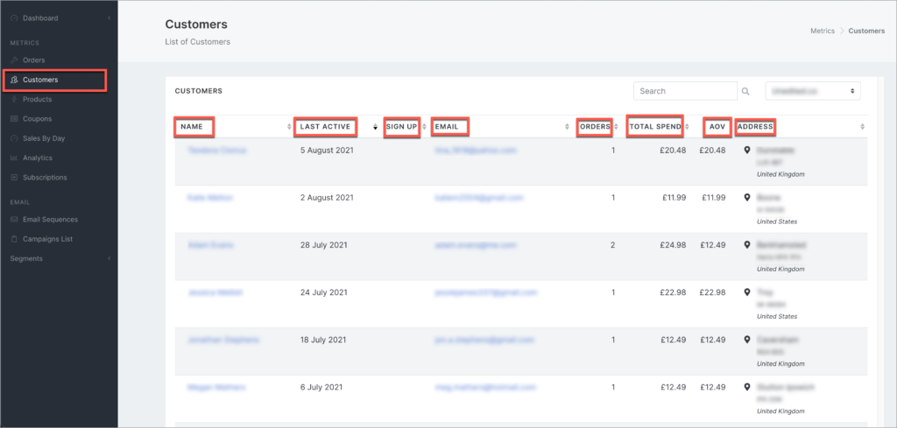Screen dimensions: 897x428
Task: Open the store selector dropdown
Action: point(812,91)
